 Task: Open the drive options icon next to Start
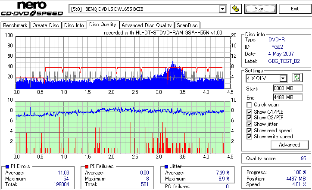236,9
